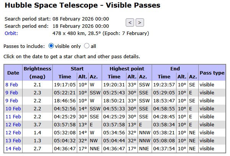Open the 10 Feb date link

[x=13, y=108]
